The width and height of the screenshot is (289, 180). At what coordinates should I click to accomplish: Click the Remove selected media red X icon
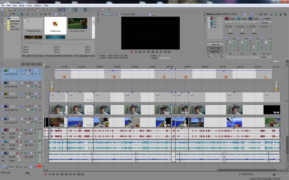point(27,14)
